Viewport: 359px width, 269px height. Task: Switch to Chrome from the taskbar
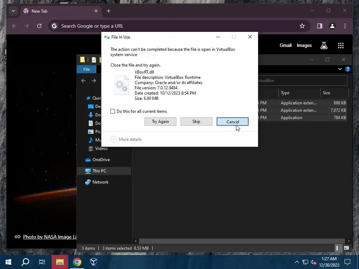(x=77, y=262)
